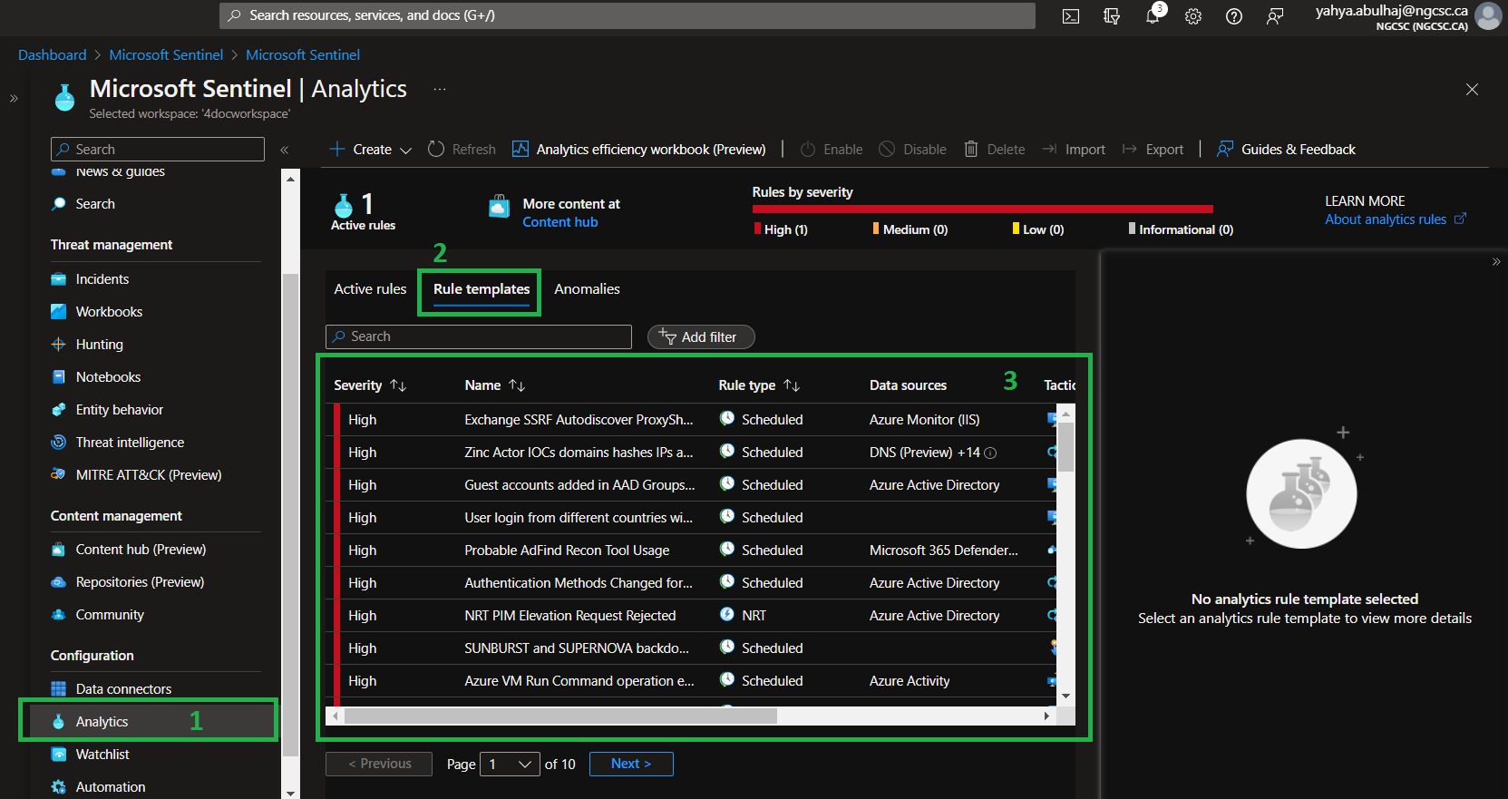
Task: Collapse the Sentinel sidebar menu
Action: [284, 150]
